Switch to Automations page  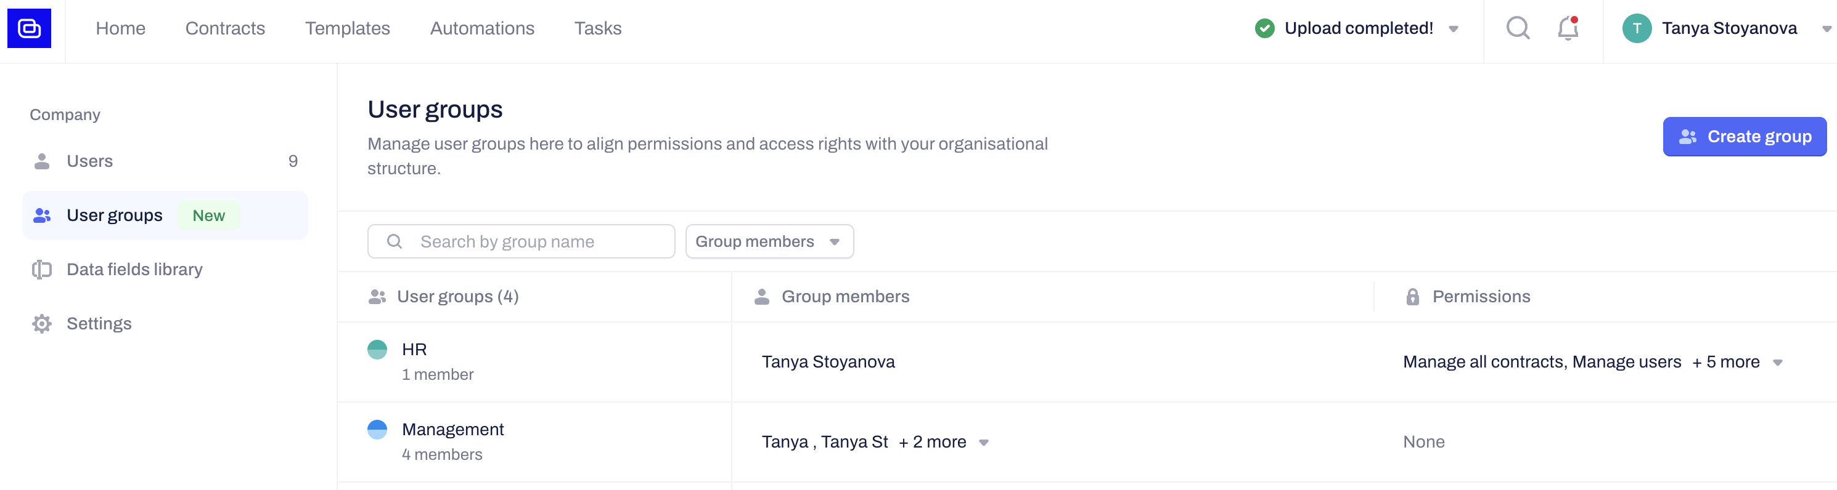482,28
